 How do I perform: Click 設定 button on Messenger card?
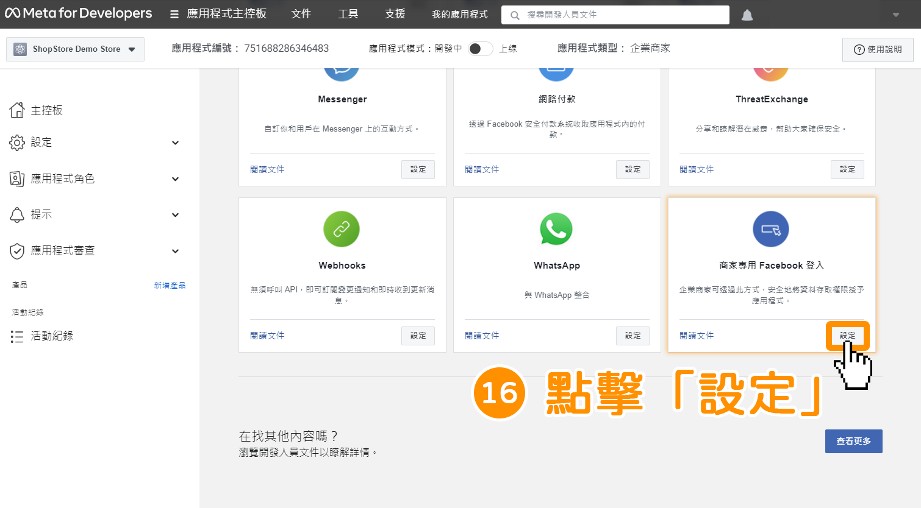tap(418, 169)
